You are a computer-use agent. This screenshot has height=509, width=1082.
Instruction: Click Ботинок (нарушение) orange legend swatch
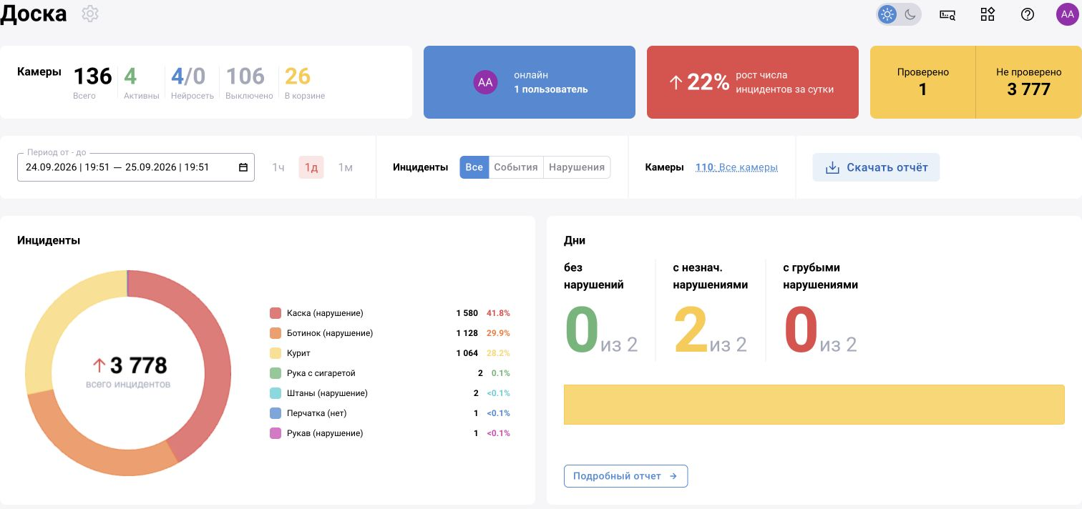pos(276,333)
